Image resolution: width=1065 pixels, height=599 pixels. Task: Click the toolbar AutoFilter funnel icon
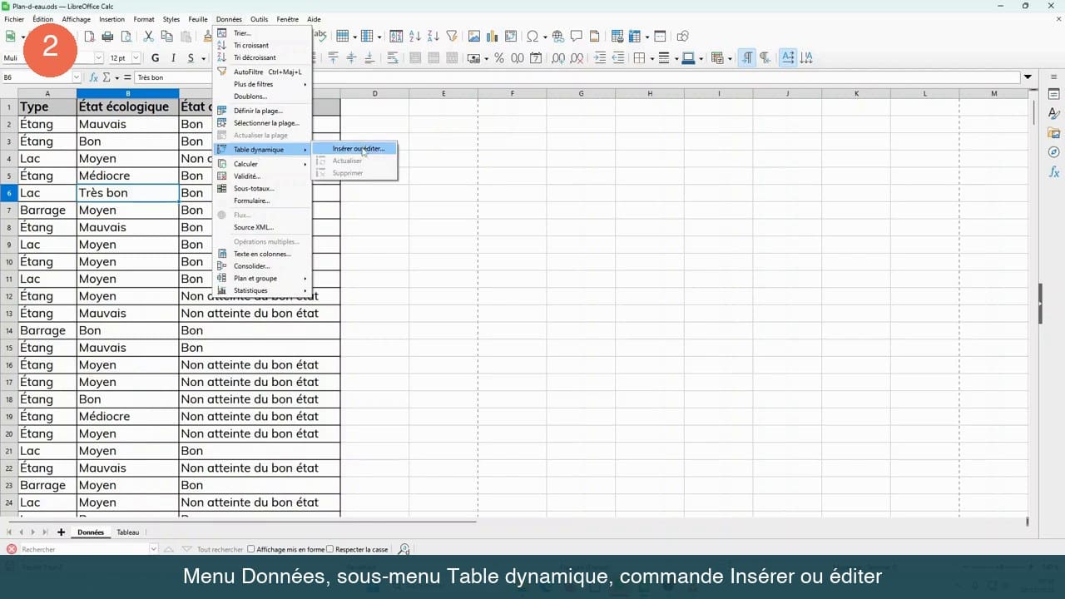[x=452, y=37]
